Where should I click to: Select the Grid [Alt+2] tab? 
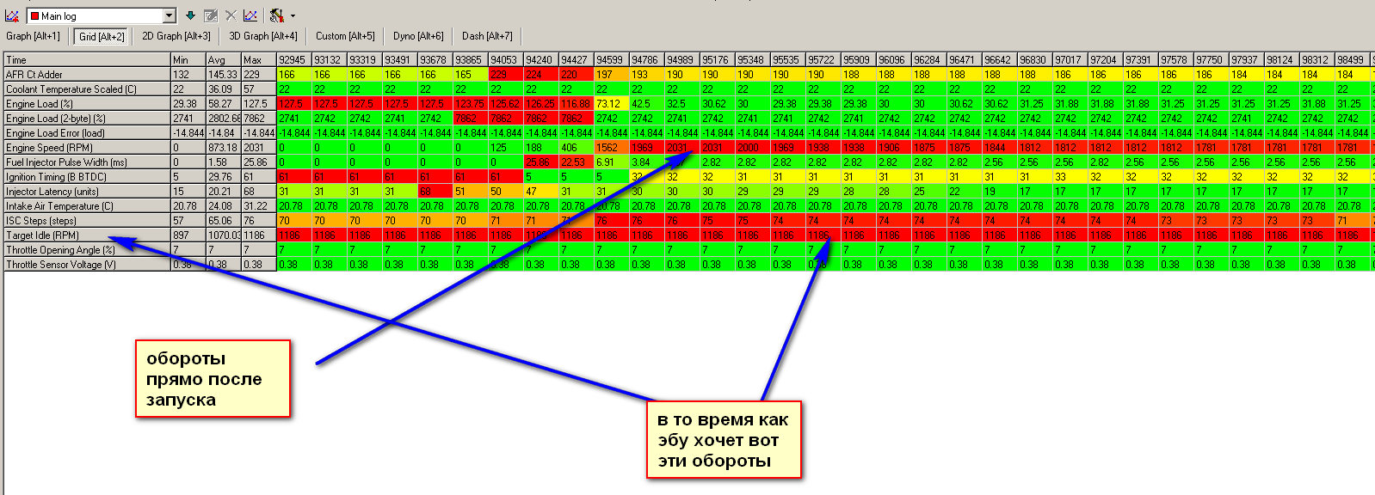(x=102, y=36)
